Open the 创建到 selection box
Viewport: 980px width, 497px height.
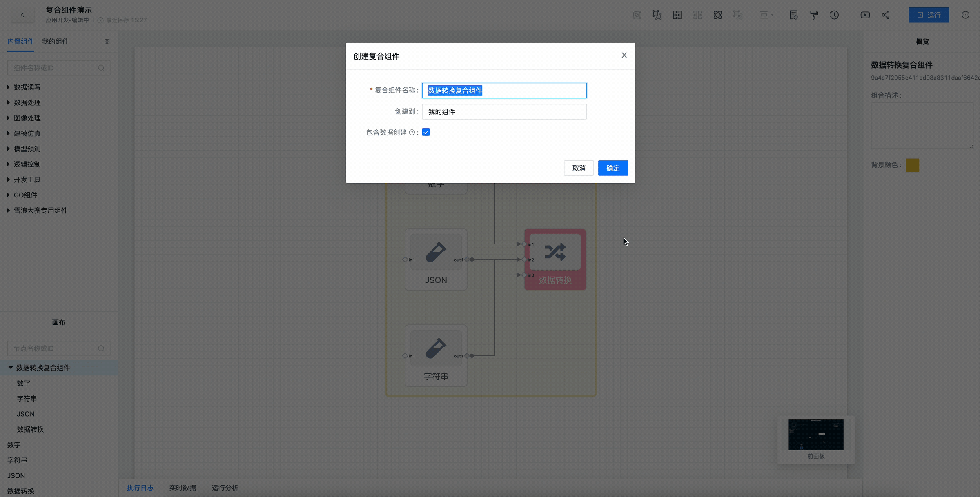504,111
